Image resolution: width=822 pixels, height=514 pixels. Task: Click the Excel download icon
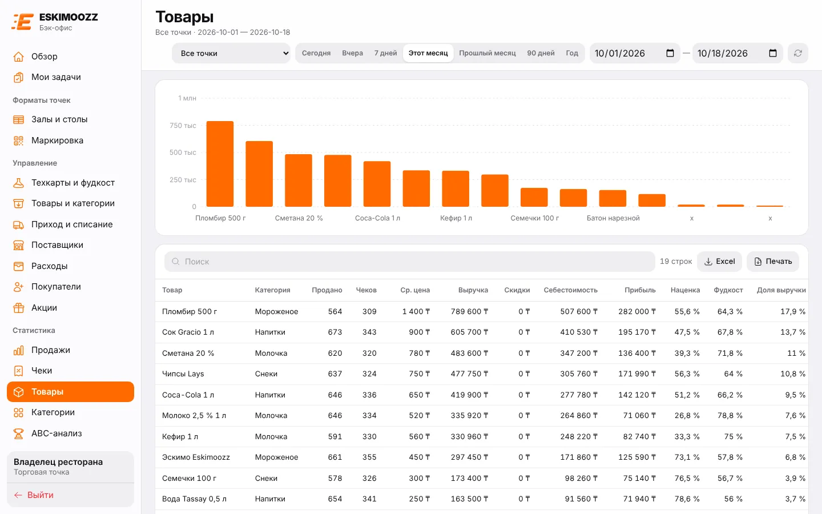[708, 262]
